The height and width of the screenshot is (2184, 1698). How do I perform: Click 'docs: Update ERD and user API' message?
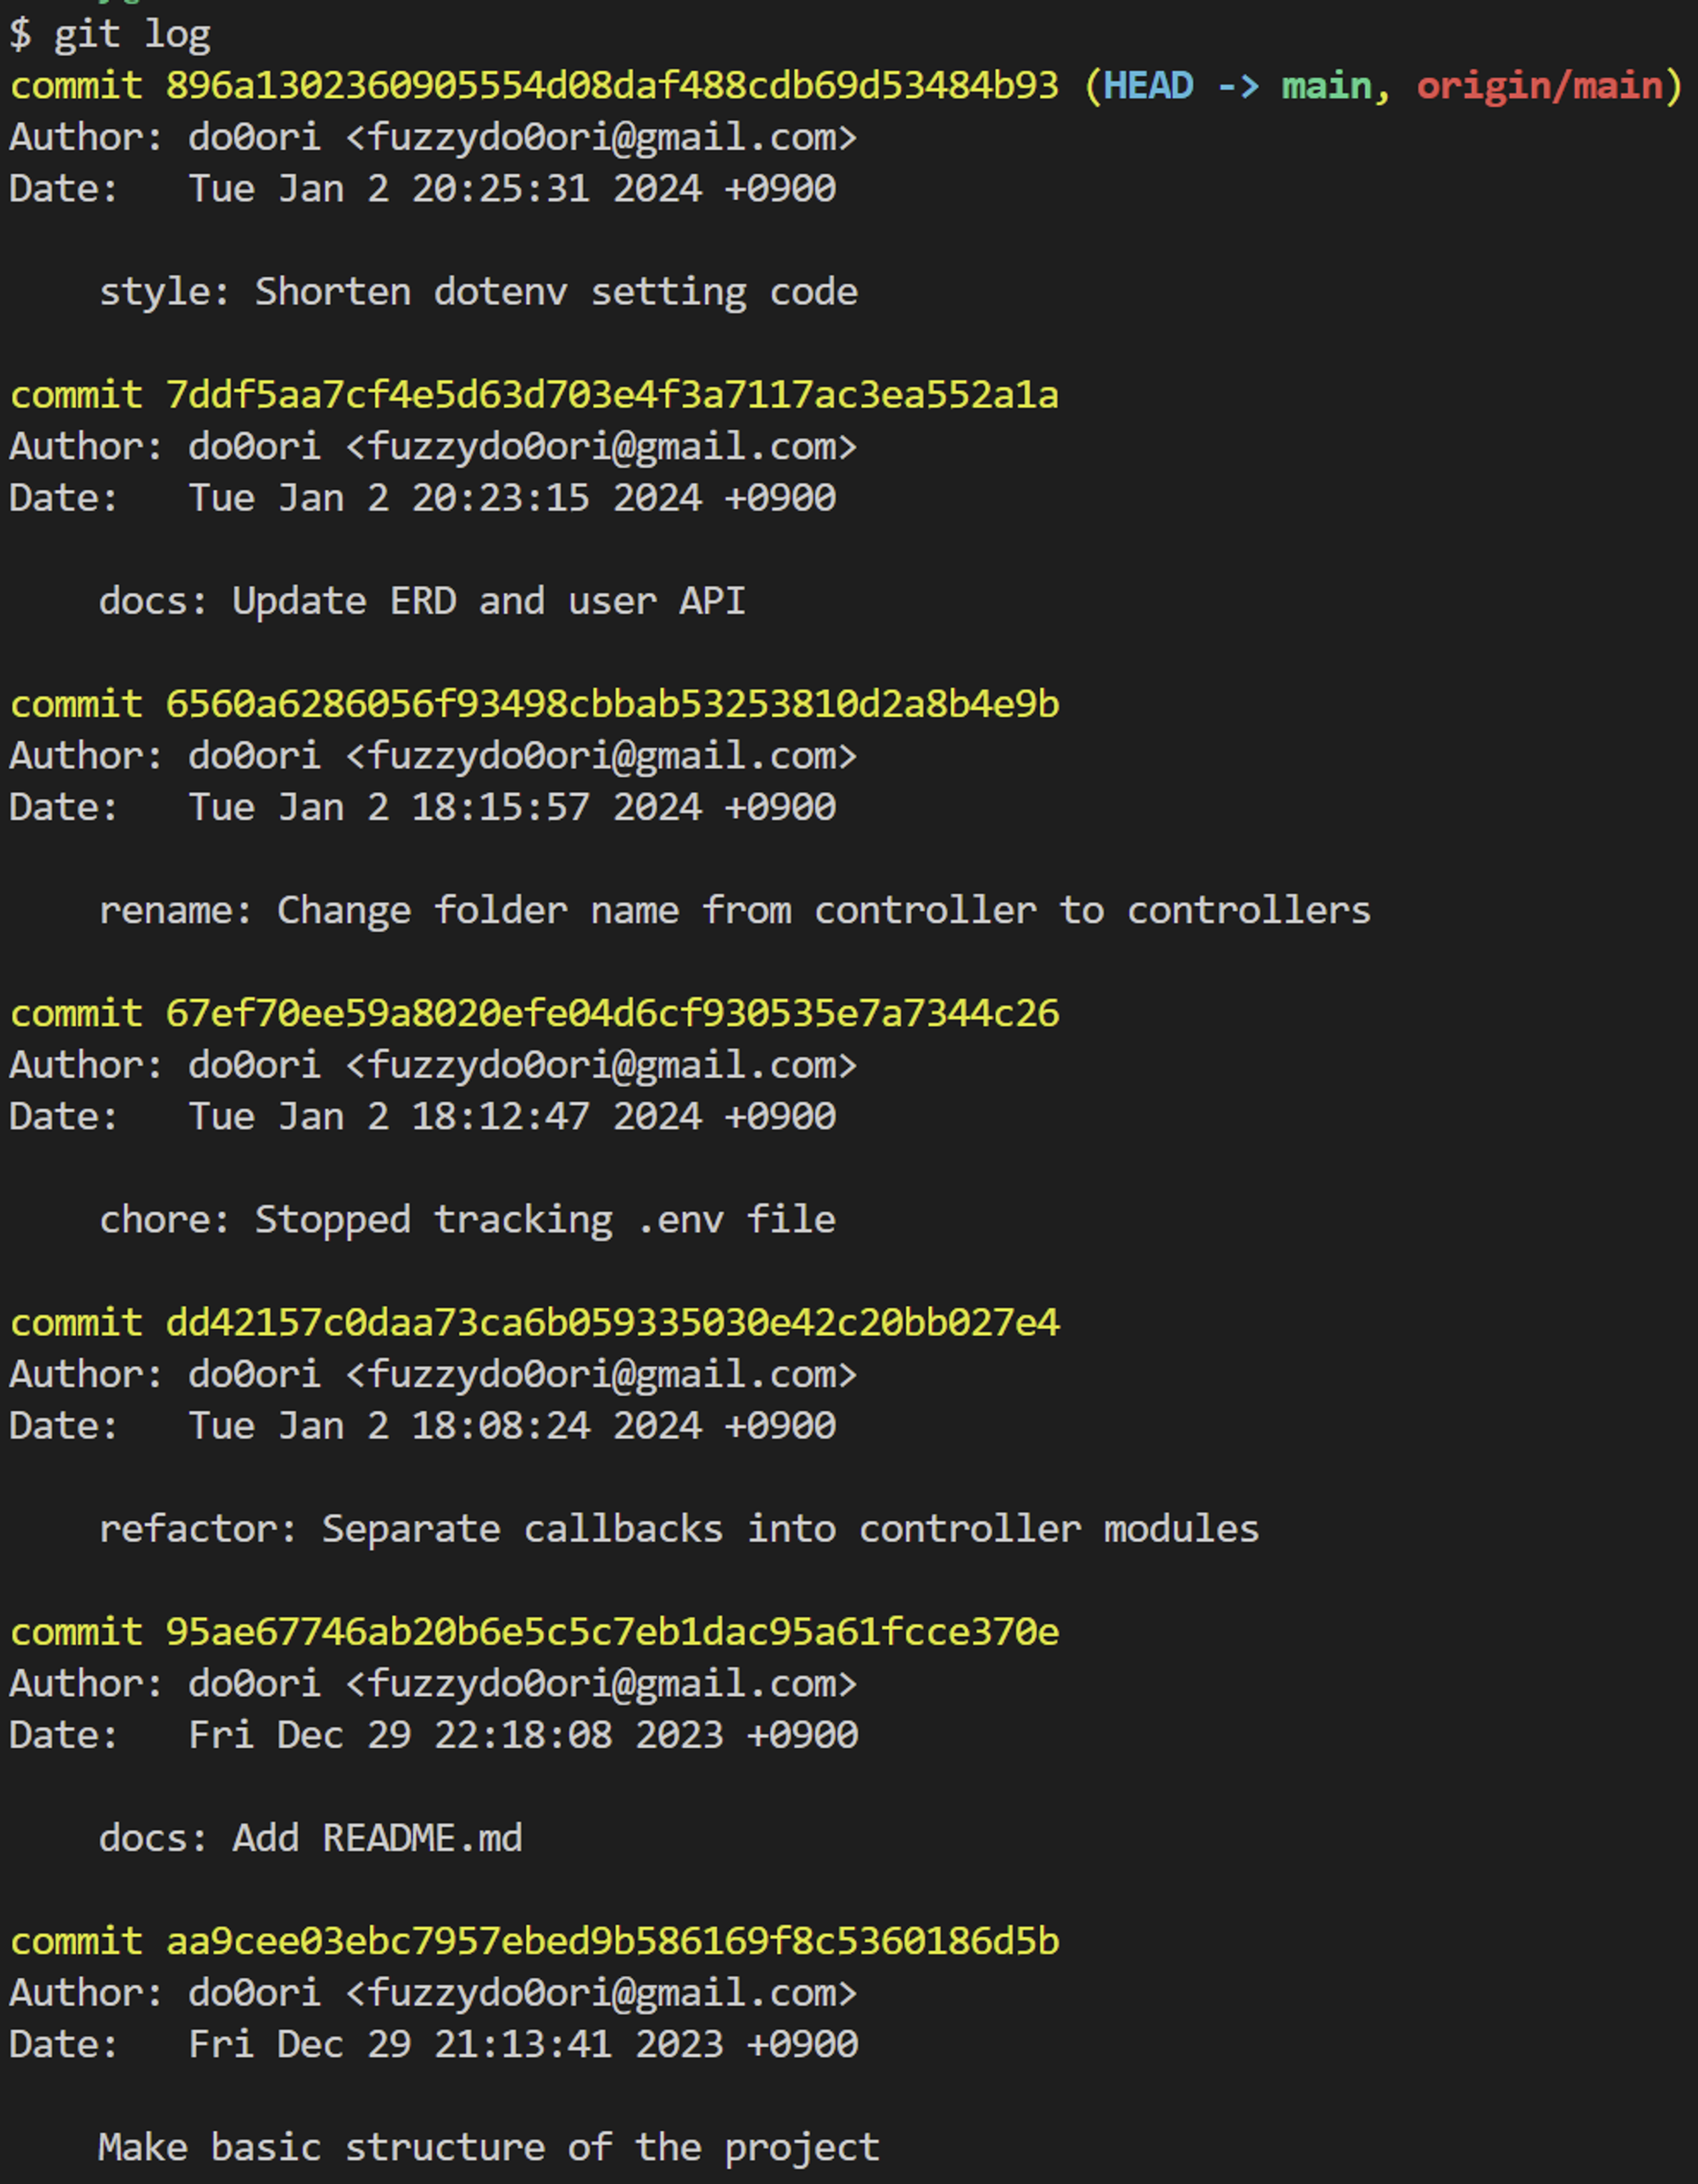422,601
